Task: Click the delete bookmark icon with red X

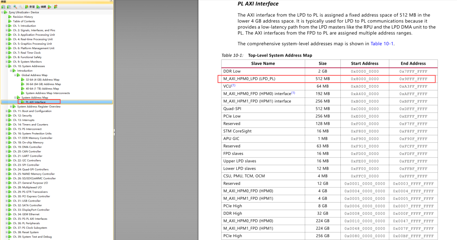Action: [x=49, y=7]
